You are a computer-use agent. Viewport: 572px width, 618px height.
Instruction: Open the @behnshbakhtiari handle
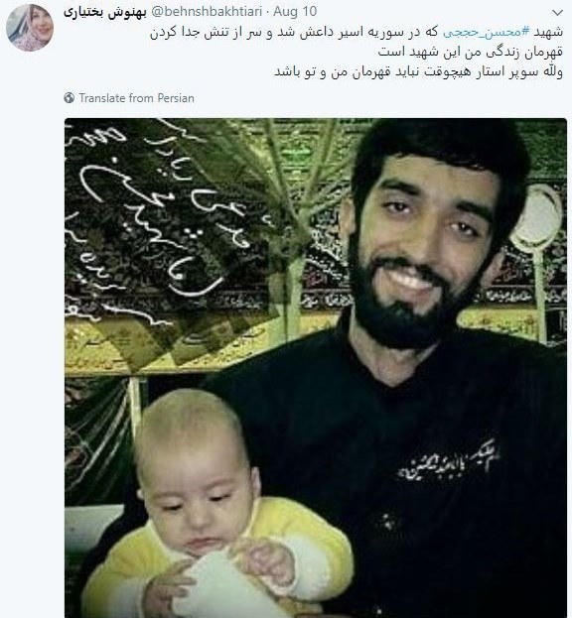pyautogui.click(x=207, y=12)
